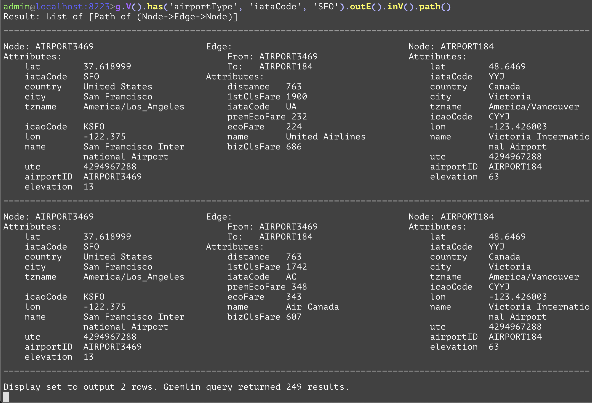Click the 'Display set to output 2 rows' text
The width and height of the screenshot is (592, 403).
[78, 387]
